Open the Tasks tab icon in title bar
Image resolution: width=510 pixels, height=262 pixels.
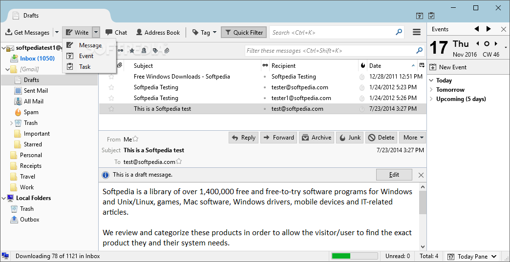431,16
